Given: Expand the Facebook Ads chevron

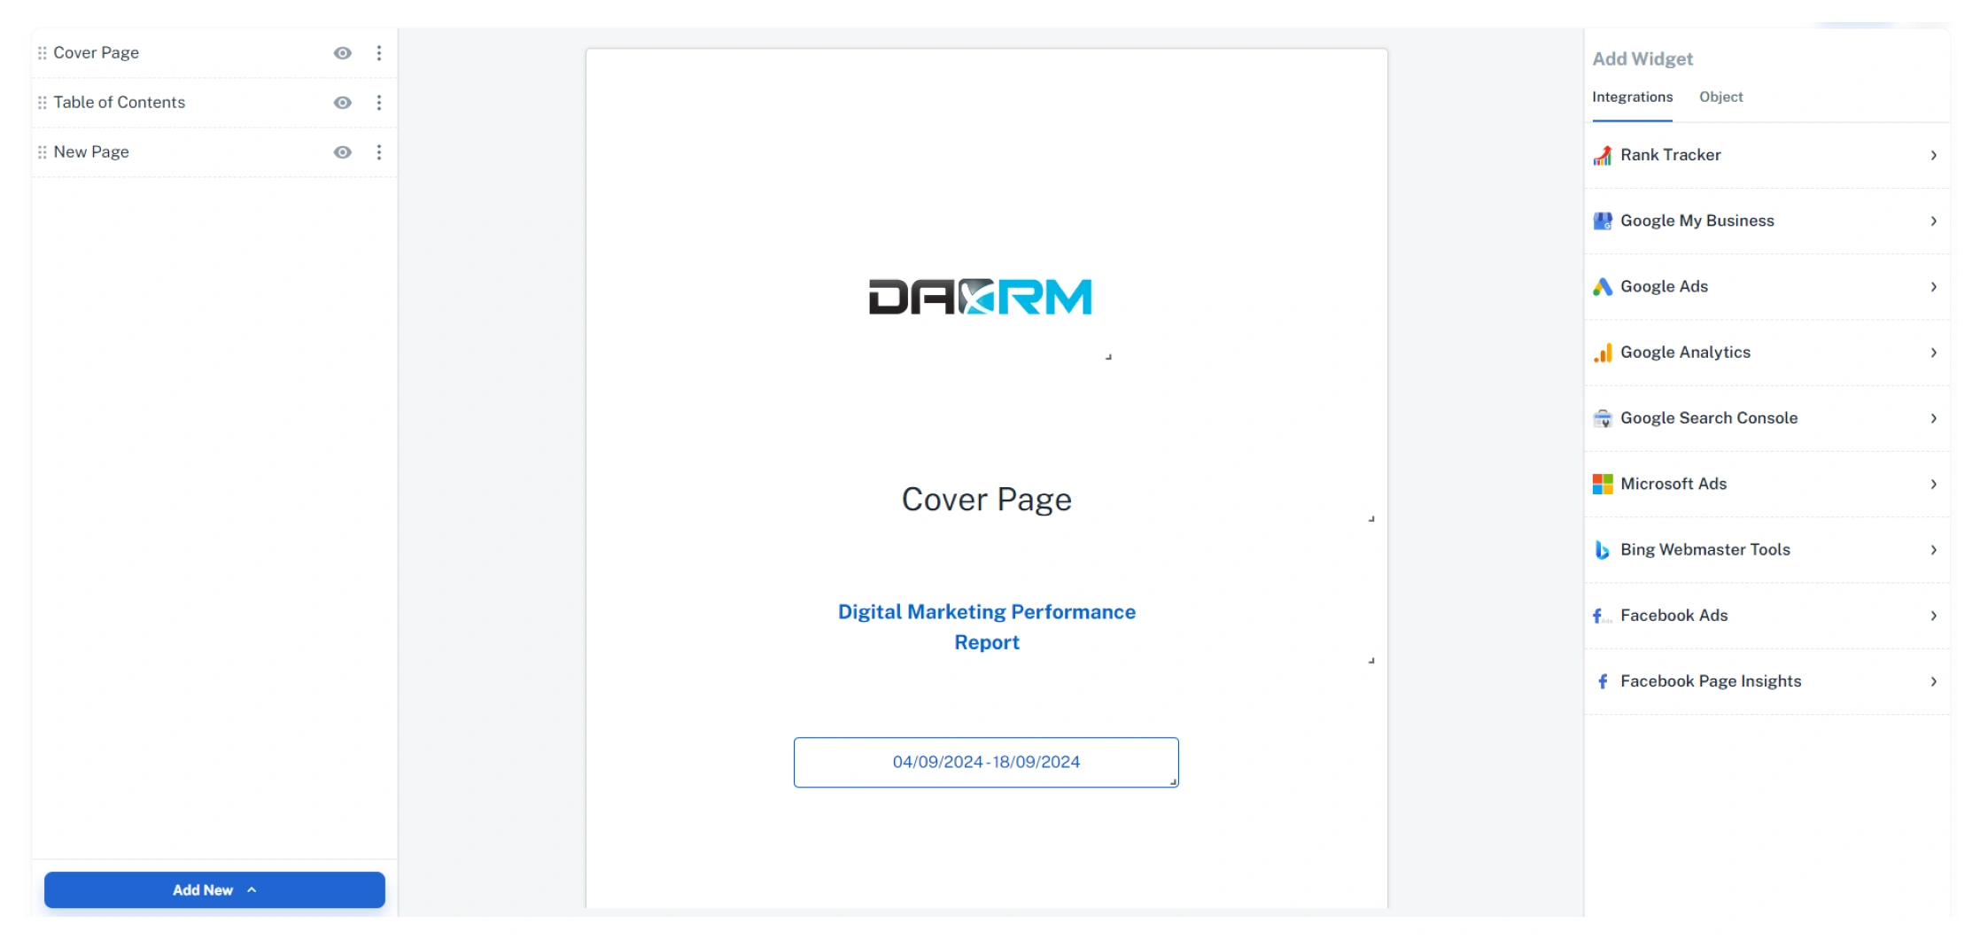Looking at the screenshot, I should click(x=1934, y=616).
